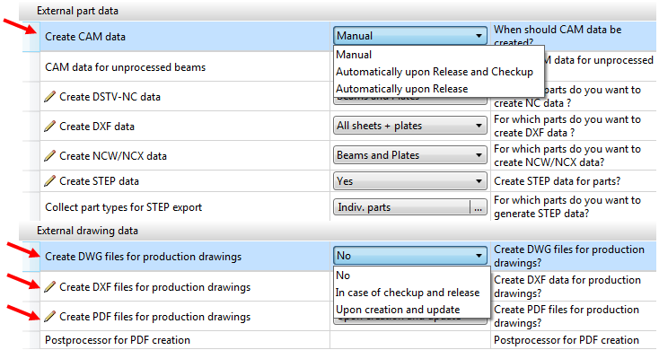Open the Create STEP data Yes dropdown
This screenshot has height=350, width=659.
click(x=410, y=181)
